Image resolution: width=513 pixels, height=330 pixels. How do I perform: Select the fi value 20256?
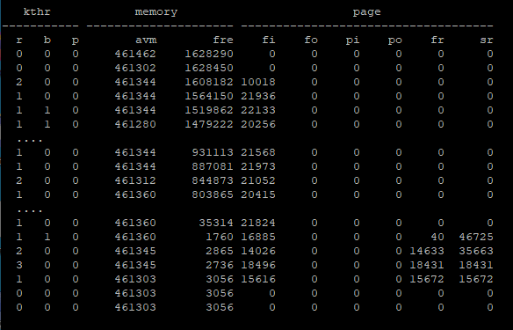tap(258, 125)
